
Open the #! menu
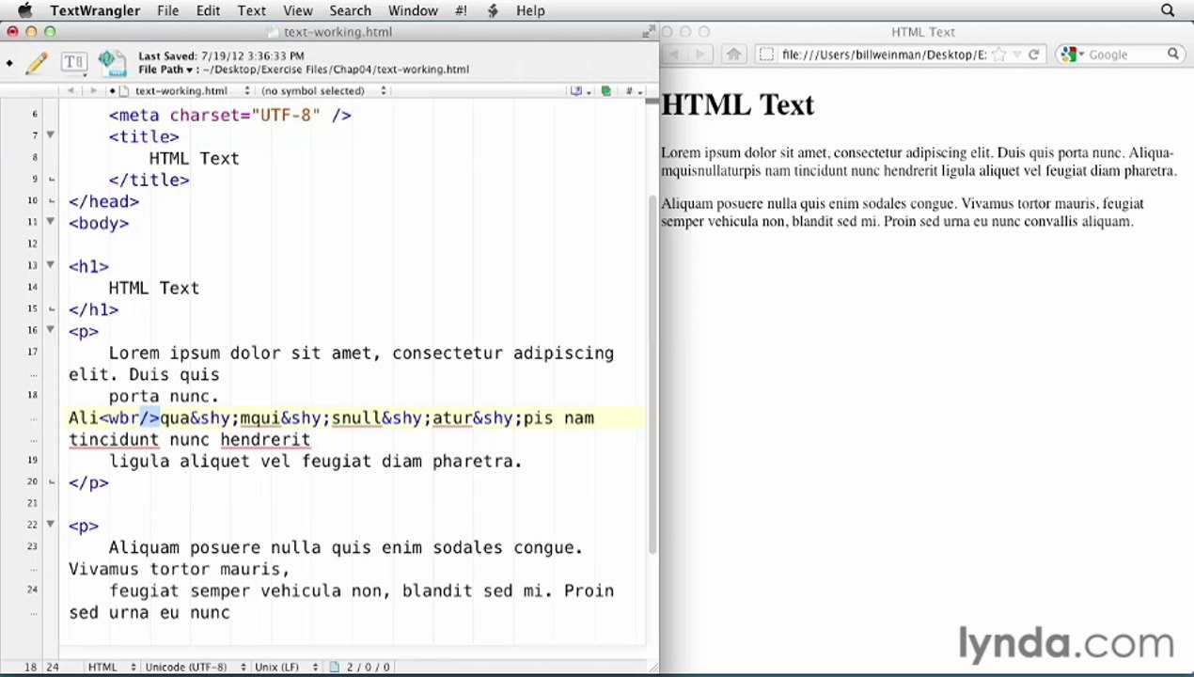coord(462,10)
